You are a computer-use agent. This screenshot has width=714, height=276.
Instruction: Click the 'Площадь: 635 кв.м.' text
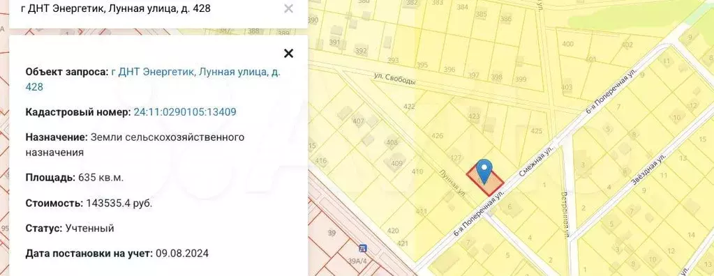[74, 177]
